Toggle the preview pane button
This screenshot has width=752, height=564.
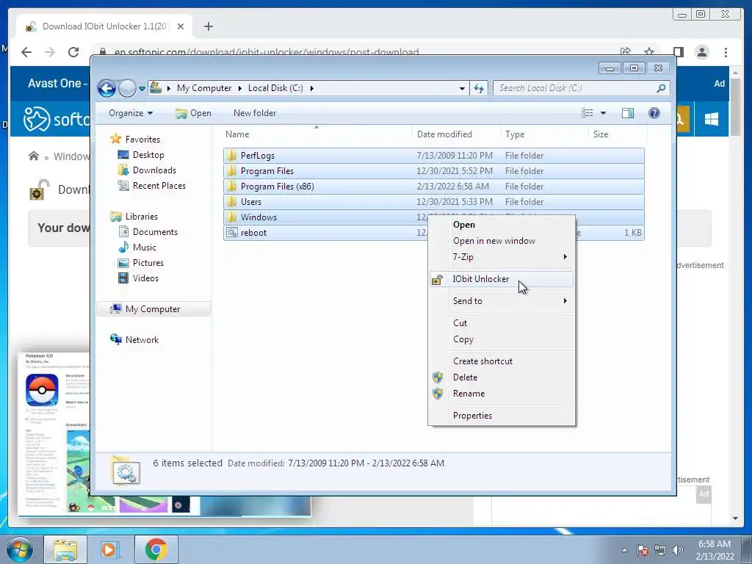coord(628,113)
